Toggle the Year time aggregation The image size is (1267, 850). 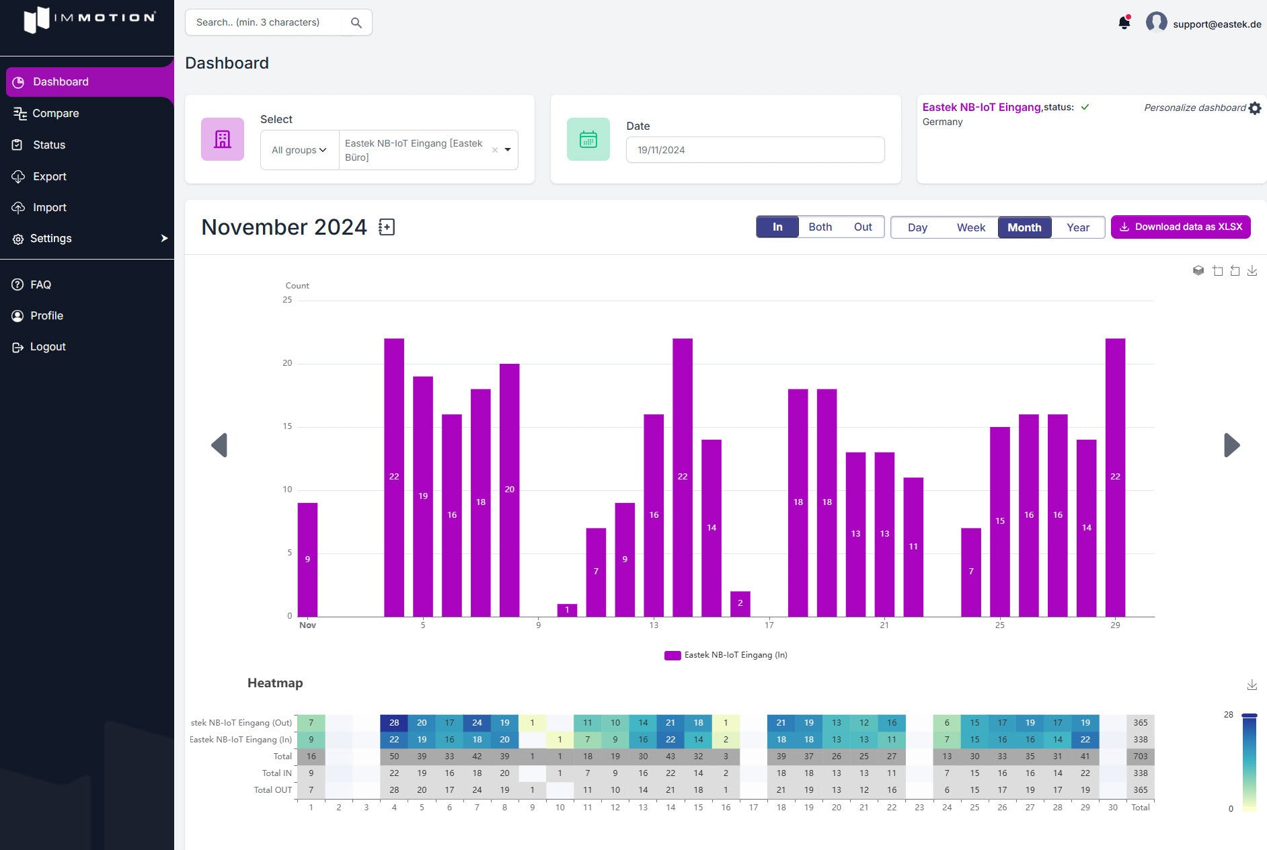coord(1078,227)
